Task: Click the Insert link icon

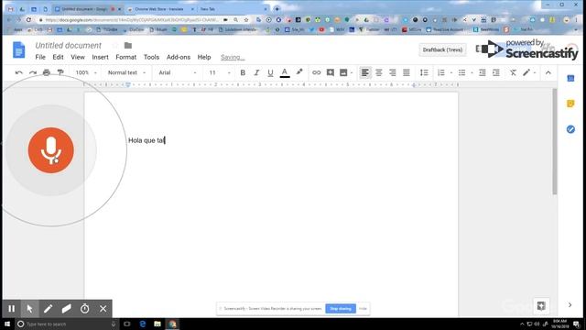Action: click(x=316, y=72)
